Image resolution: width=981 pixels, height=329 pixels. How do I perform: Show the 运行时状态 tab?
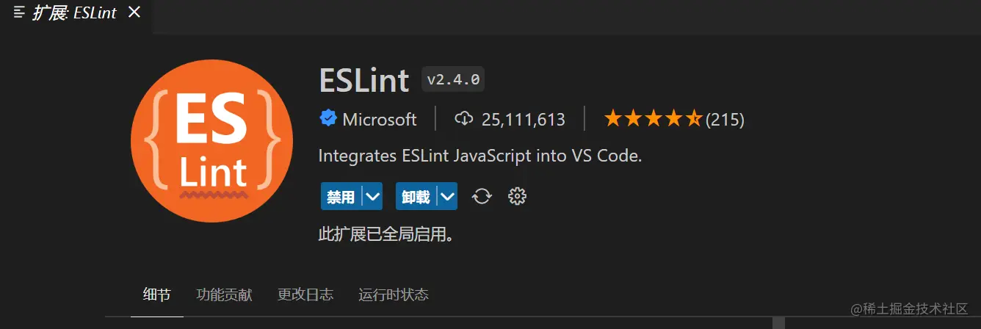tap(393, 294)
